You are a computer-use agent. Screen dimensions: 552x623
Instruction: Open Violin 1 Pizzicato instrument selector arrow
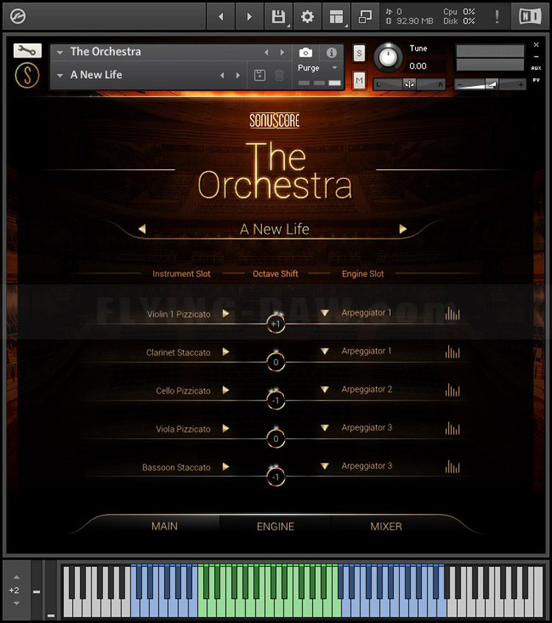coord(225,314)
